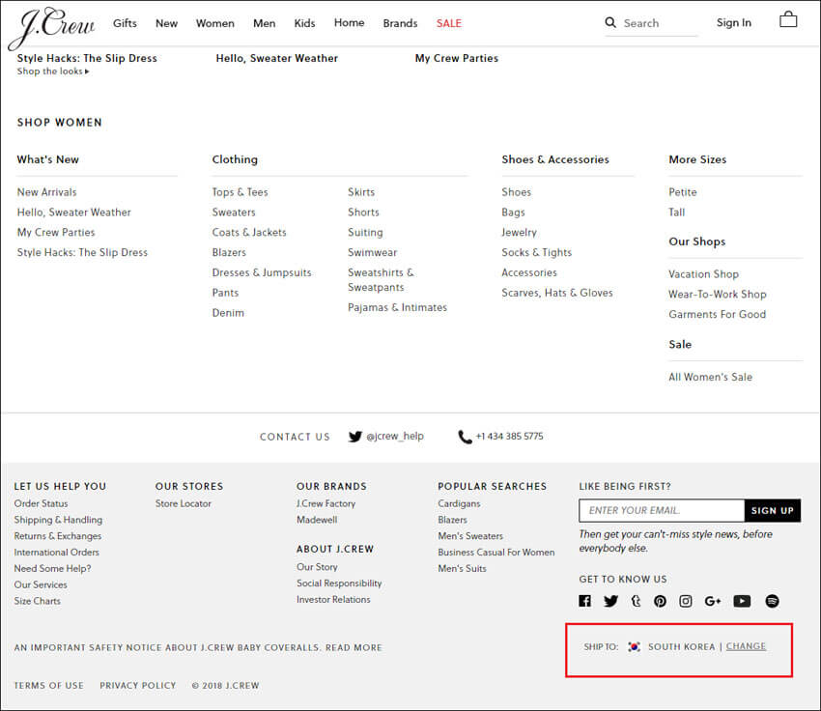Open New Arrivals link
Viewport: 821px width, 711px height.
[x=47, y=192]
